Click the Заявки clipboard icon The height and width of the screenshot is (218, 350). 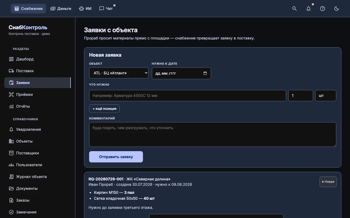click(11, 83)
